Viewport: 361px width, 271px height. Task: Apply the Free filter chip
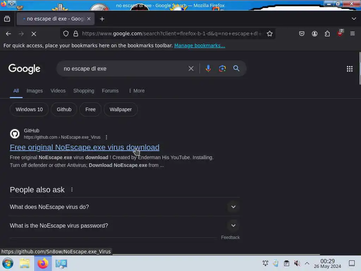tap(90, 109)
